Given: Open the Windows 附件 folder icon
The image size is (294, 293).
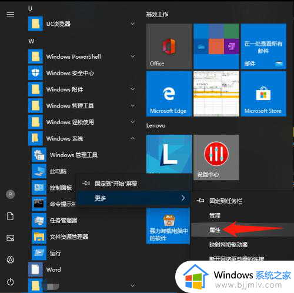Looking at the screenshot, I should pyautogui.click(x=35, y=89).
